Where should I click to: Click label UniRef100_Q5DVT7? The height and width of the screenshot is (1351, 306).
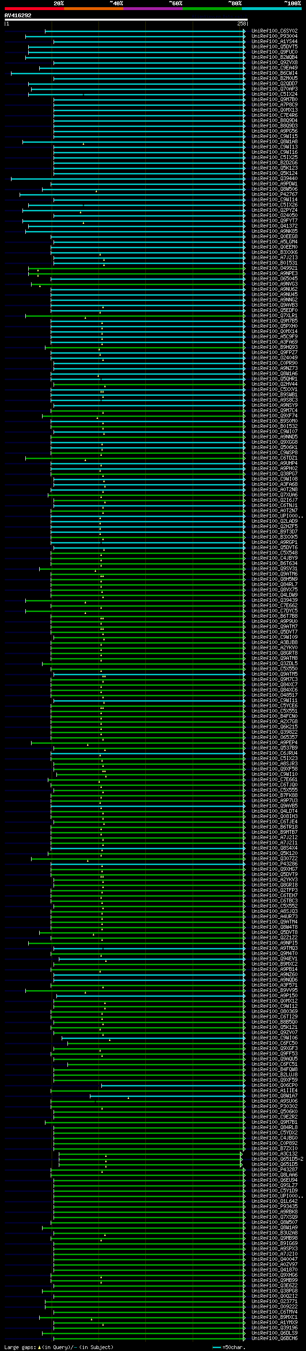point(274,632)
